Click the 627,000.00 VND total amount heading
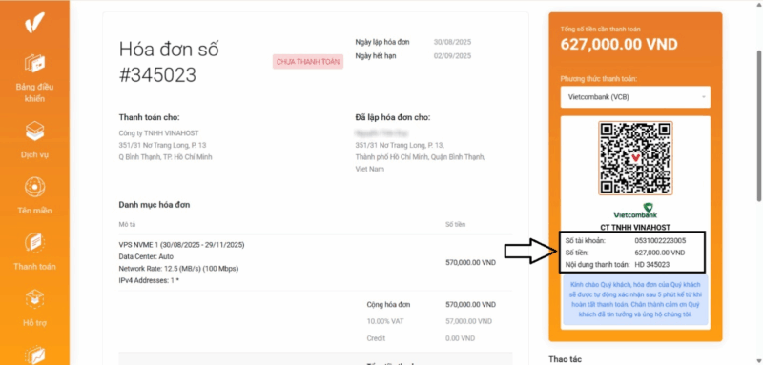Image resolution: width=763 pixels, height=365 pixels. click(x=619, y=44)
